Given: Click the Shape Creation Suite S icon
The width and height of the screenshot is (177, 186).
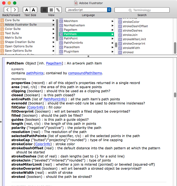Looking at the screenshot, I should (x=2, y=42).
